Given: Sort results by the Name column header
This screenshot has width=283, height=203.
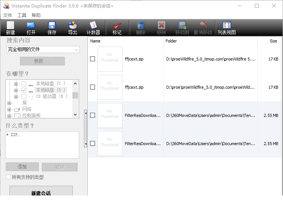Looking at the screenshot, I should [x=126, y=41].
